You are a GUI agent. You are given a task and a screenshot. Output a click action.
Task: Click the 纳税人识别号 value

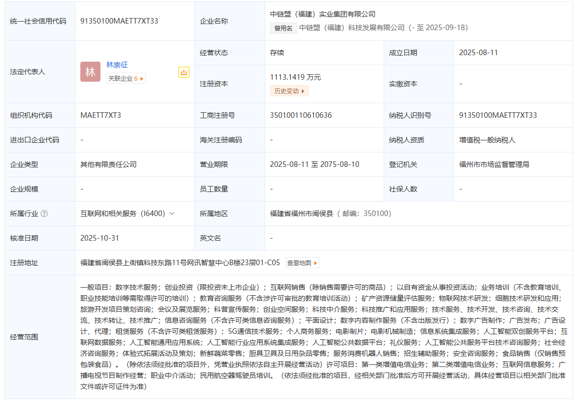tap(498, 115)
